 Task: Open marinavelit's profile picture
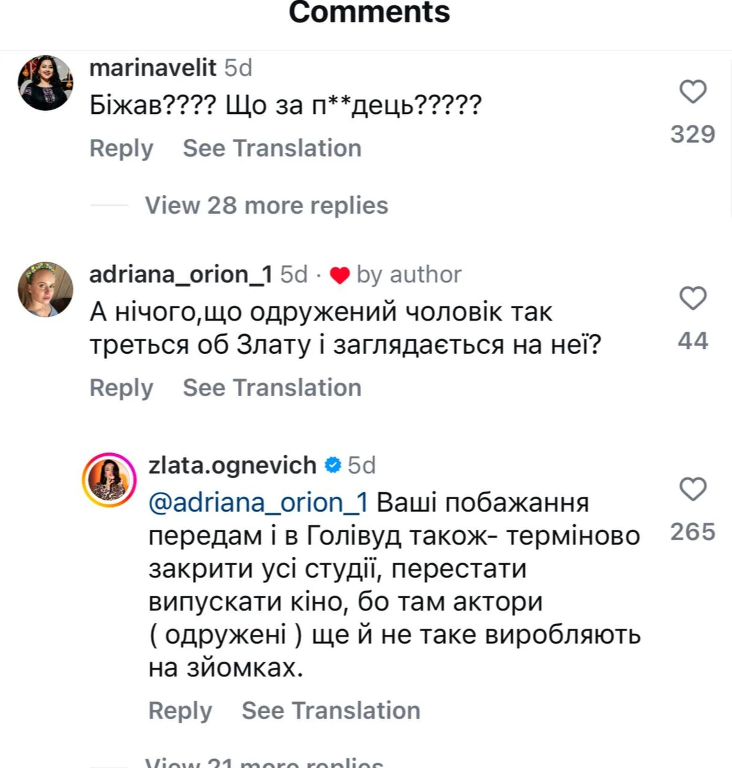[x=45, y=83]
